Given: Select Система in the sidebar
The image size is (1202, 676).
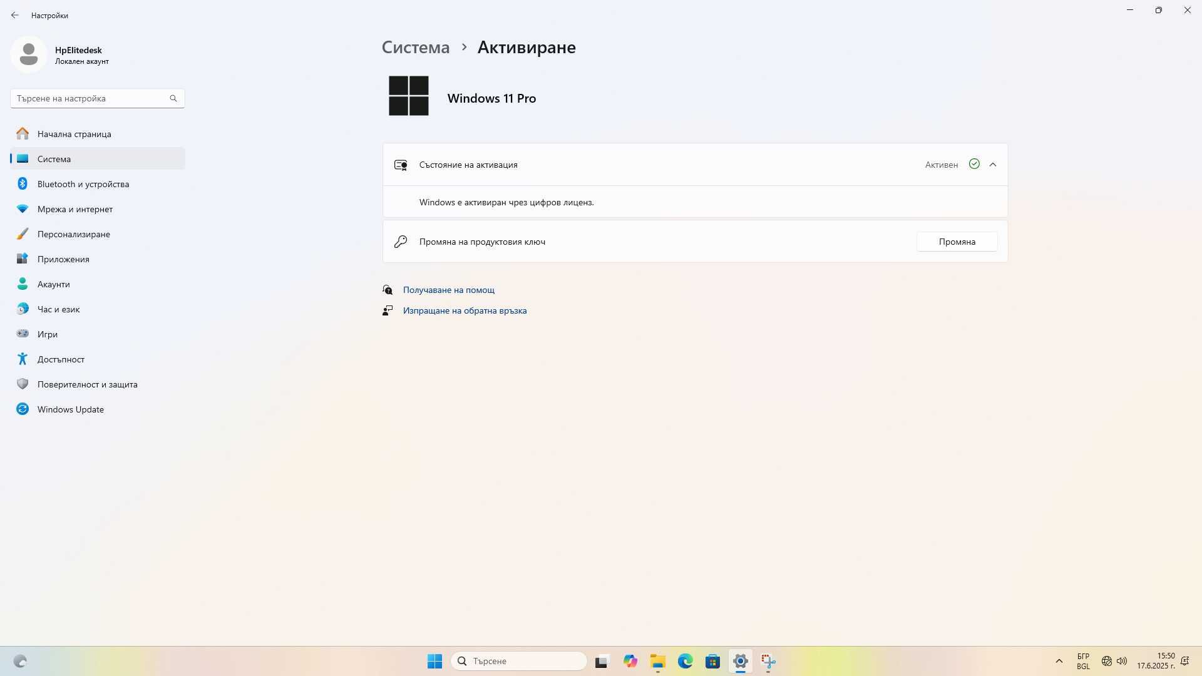Looking at the screenshot, I should tap(97, 159).
